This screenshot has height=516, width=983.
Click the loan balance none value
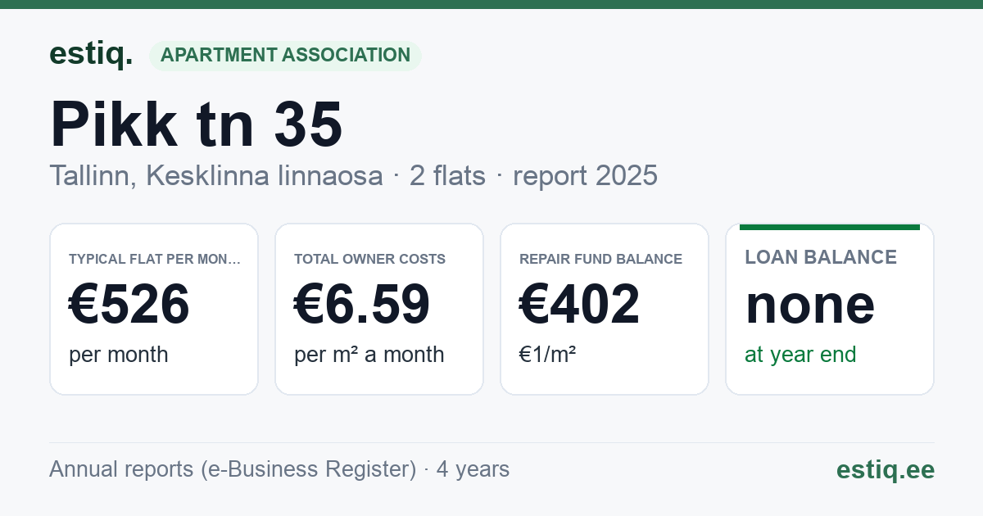tap(810, 305)
